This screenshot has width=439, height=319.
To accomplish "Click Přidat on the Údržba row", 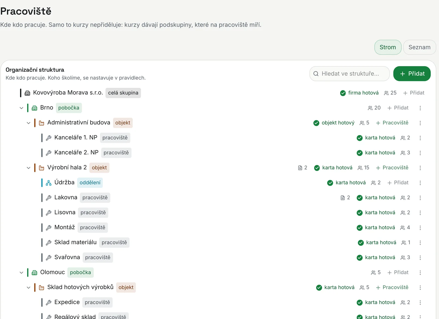I will [x=398, y=183].
